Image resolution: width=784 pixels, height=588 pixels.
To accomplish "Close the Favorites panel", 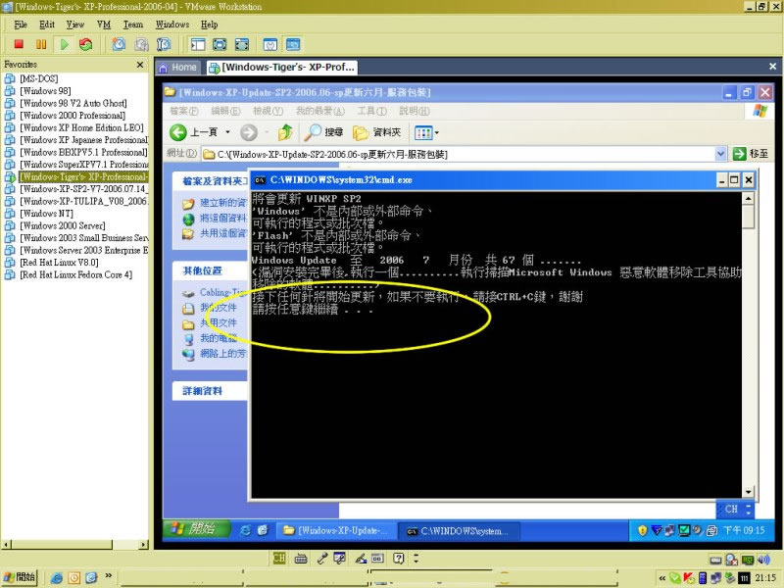I will click(x=140, y=65).
